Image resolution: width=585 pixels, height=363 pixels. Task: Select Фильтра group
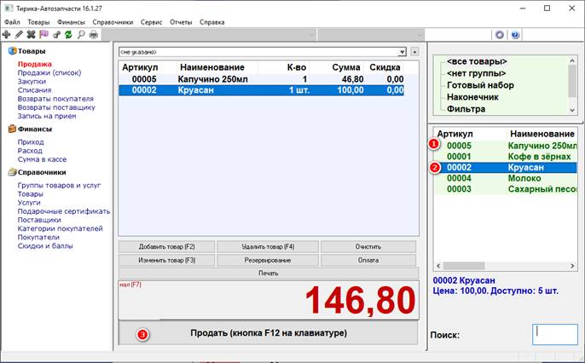tap(466, 109)
